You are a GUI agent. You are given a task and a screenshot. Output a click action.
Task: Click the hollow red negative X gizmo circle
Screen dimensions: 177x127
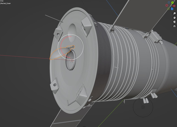click(x=167, y=5)
